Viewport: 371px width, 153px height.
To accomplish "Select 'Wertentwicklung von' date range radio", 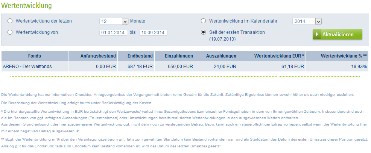I will (x=10, y=32).
